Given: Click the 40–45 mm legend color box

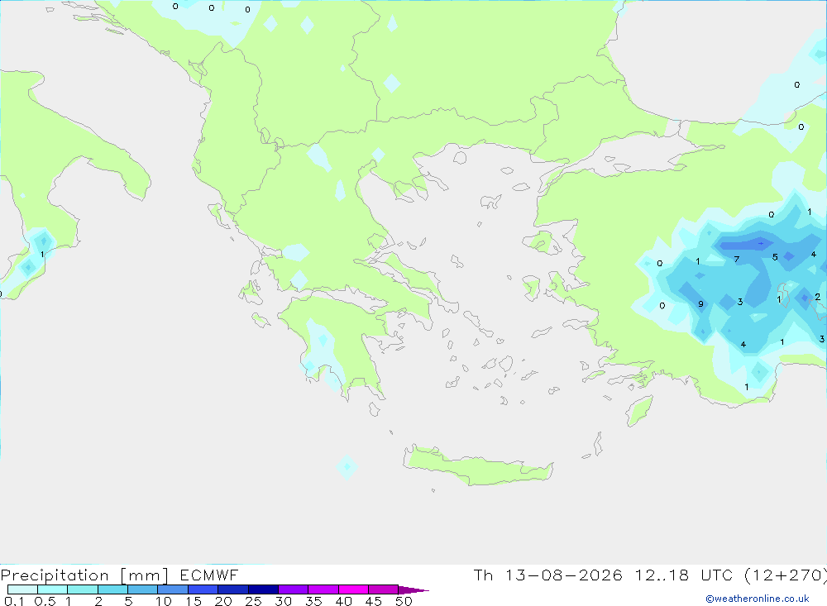Looking at the screenshot, I should (x=353, y=589).
